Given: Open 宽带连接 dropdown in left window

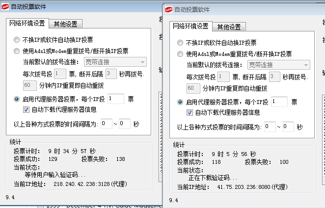Looking at the screenshot, I should click(115, 62).
